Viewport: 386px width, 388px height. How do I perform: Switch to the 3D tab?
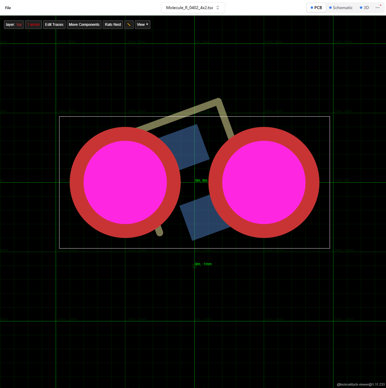pyautogui.click(x=364, y=8)
